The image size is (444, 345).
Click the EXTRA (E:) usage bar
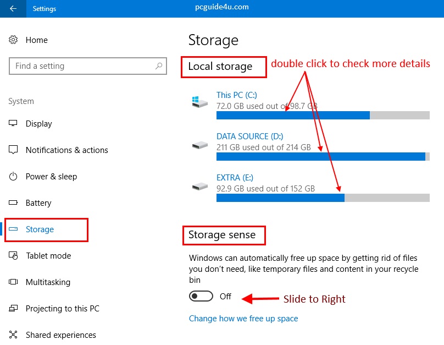pyautogui.click(x=323, y=198)
